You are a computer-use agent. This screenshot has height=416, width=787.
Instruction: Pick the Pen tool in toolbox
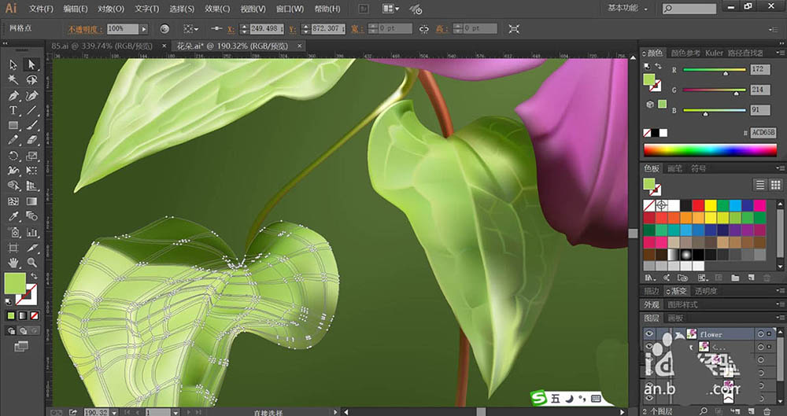tap(13, 95)
